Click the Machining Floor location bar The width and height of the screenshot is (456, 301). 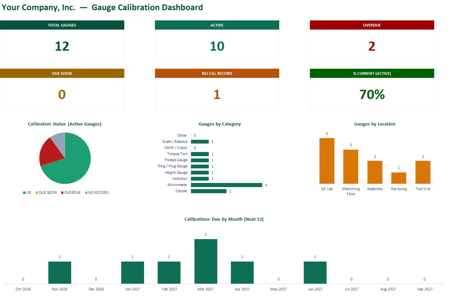[351, 167]
